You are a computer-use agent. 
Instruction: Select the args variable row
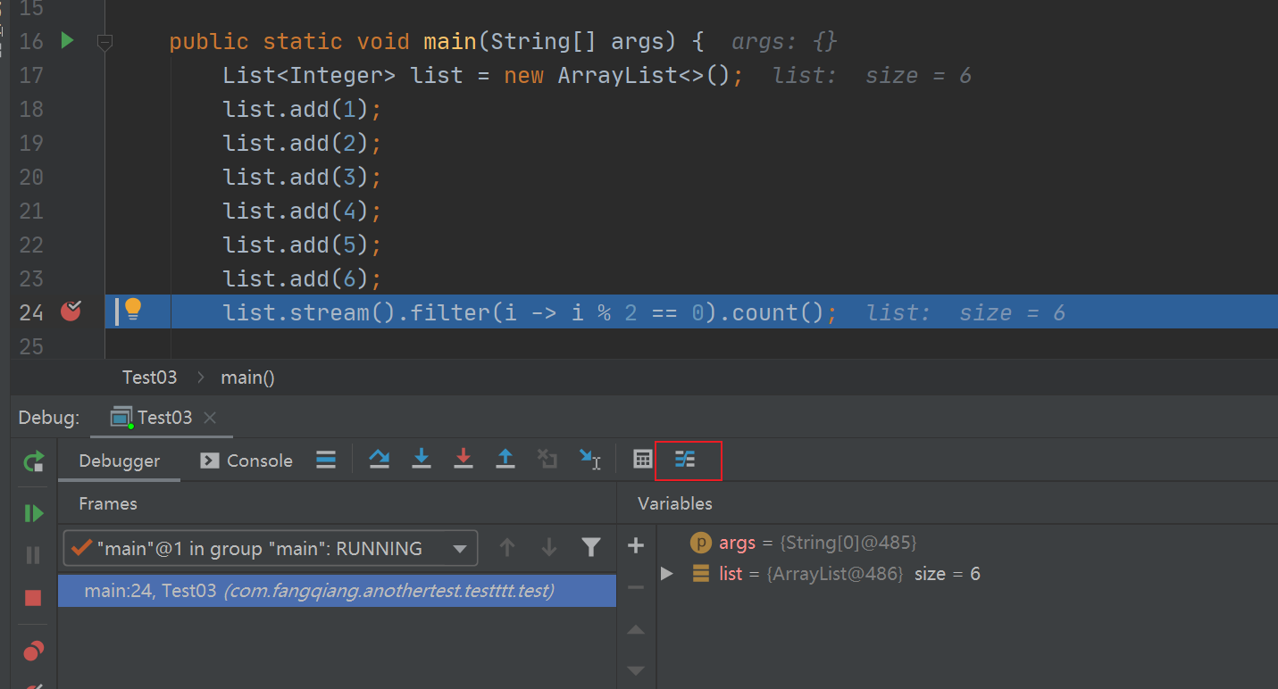(967, 543)
